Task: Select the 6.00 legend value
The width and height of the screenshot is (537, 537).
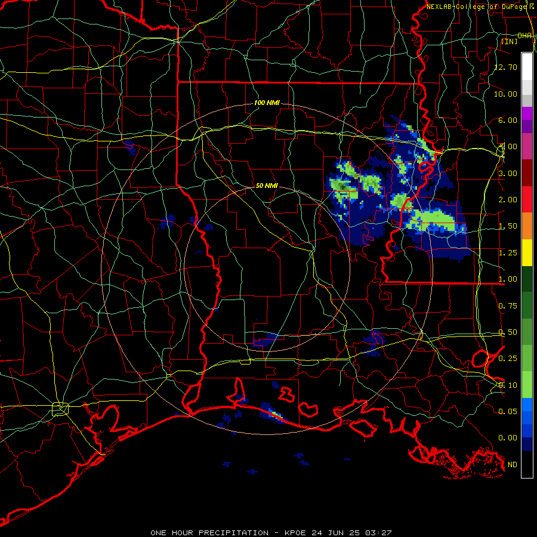Action: [508, 120]
